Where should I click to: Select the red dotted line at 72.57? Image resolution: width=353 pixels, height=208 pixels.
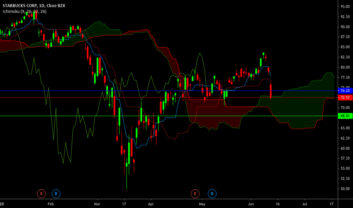tap(169, 97)
